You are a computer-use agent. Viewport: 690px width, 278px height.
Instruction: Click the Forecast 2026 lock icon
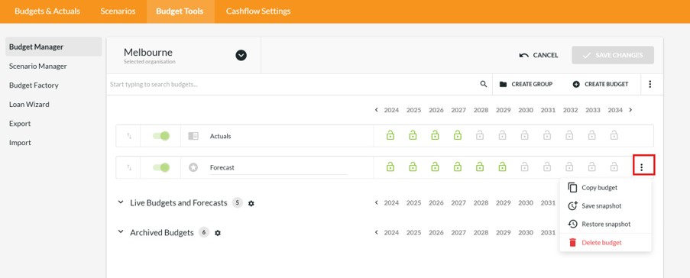pyautogui.click(x=436, y=166)
